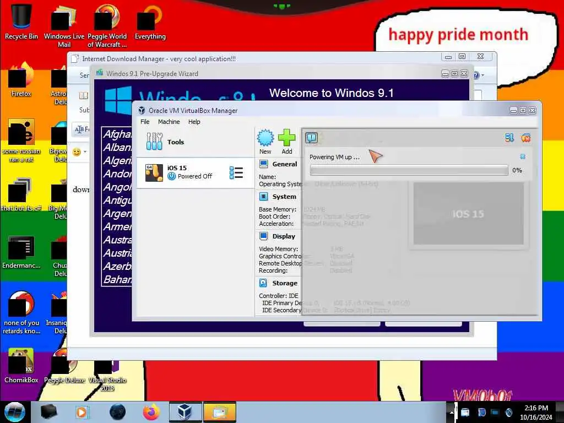564x423 pixels.
Task: Click the Storage section disk icon
Action: (x=264, y=283)
